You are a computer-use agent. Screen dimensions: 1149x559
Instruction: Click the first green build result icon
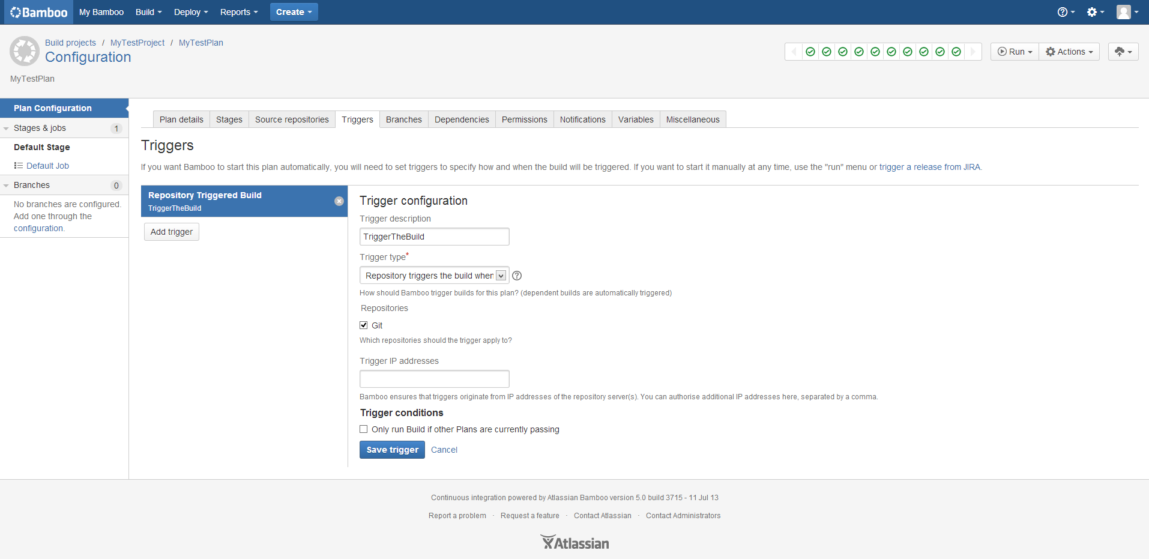[x=810, y=52]
